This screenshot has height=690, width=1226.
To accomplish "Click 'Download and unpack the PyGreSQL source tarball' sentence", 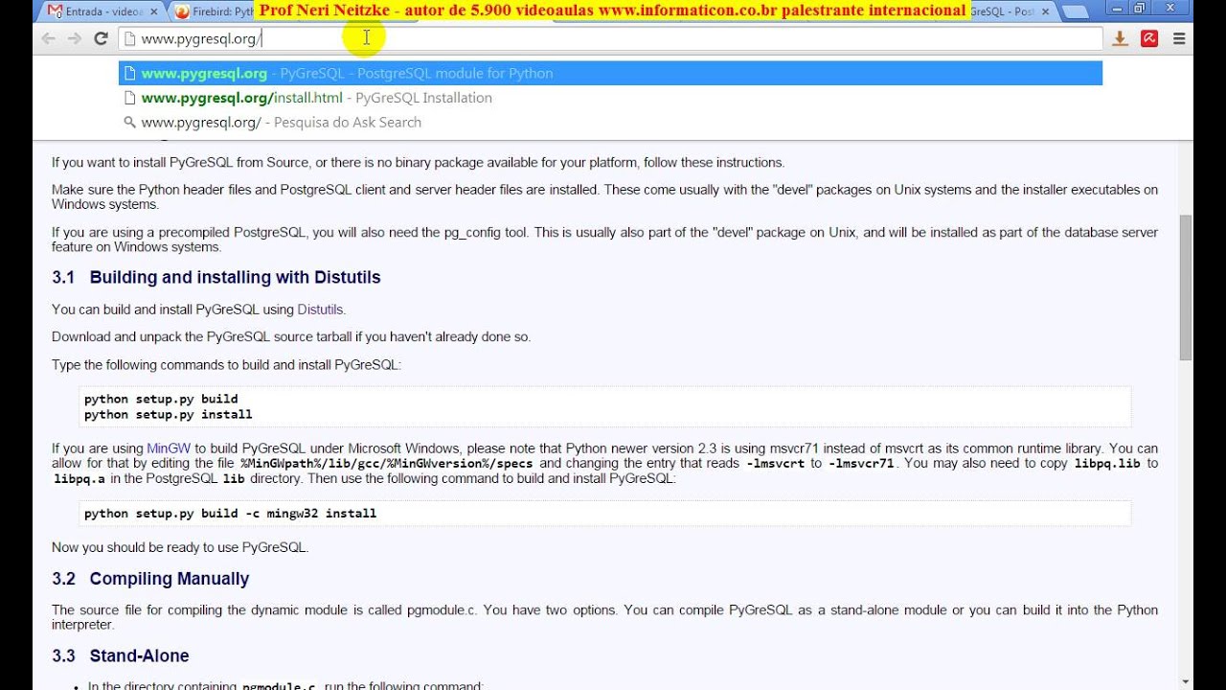I will click(291, 337).
